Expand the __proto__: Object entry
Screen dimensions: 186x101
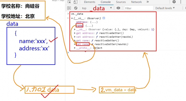click(x=75, y=48)
